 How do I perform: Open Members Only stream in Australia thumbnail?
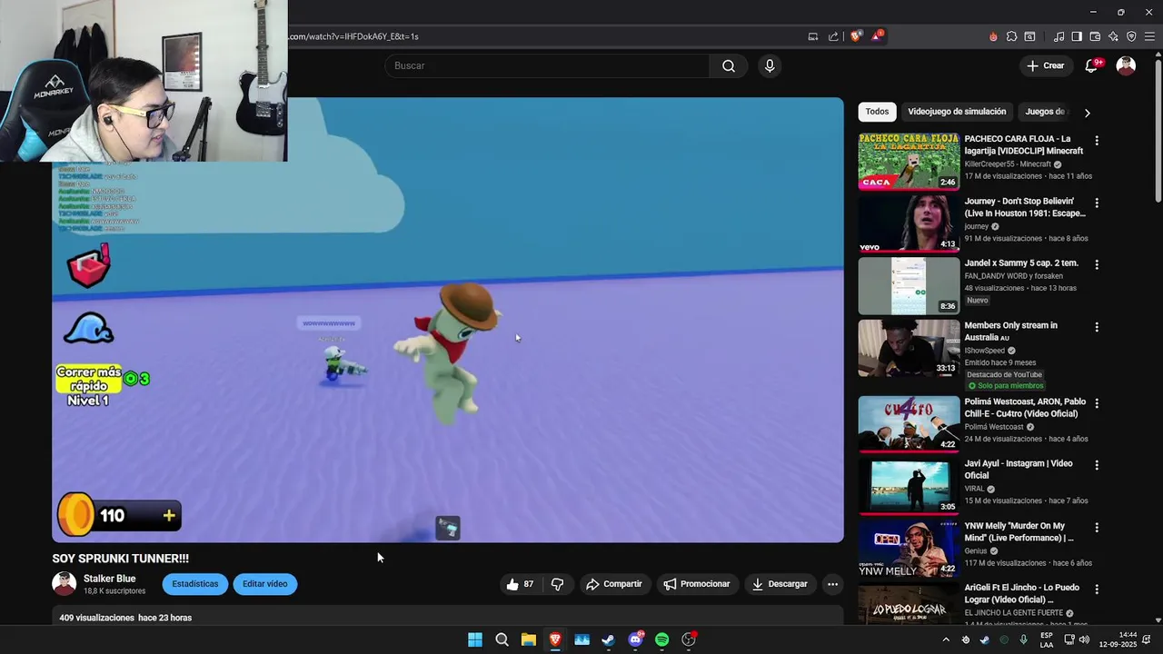909,347
